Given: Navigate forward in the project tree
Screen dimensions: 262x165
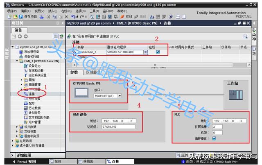Looking at the screenshot, I should point(25,36).
